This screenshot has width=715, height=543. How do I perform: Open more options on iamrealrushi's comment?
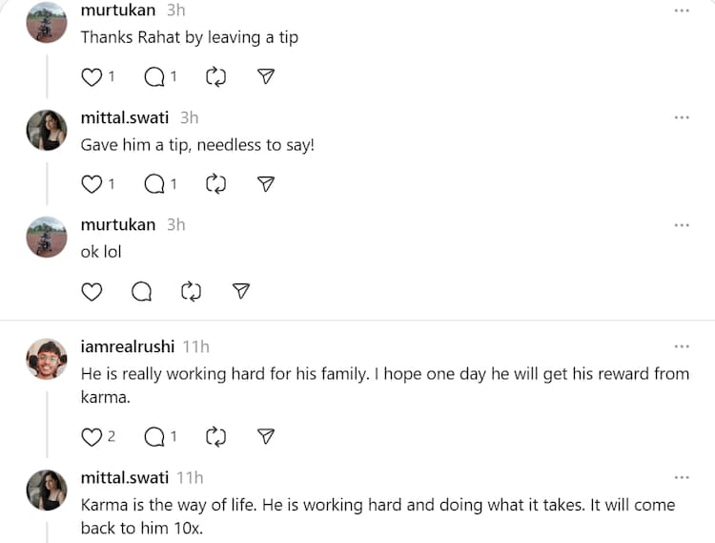pos(682,346)
